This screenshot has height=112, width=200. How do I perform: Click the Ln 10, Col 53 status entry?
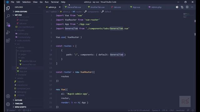click(139, 110)
